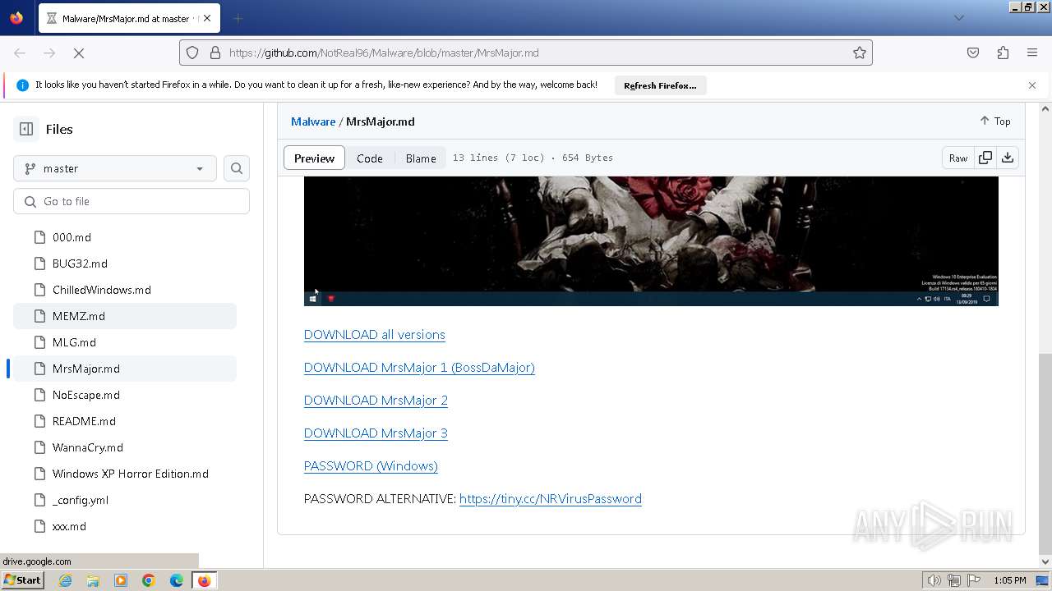The height and width of the screenshot is (591, 1052).
Task: Dismiss the Firefox refresh notification bar
Action: click(x=1032, y=85)
